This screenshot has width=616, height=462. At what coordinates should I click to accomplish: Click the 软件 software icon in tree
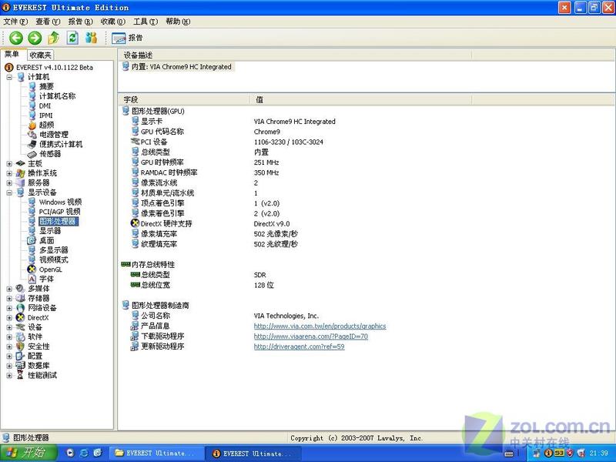21,336
